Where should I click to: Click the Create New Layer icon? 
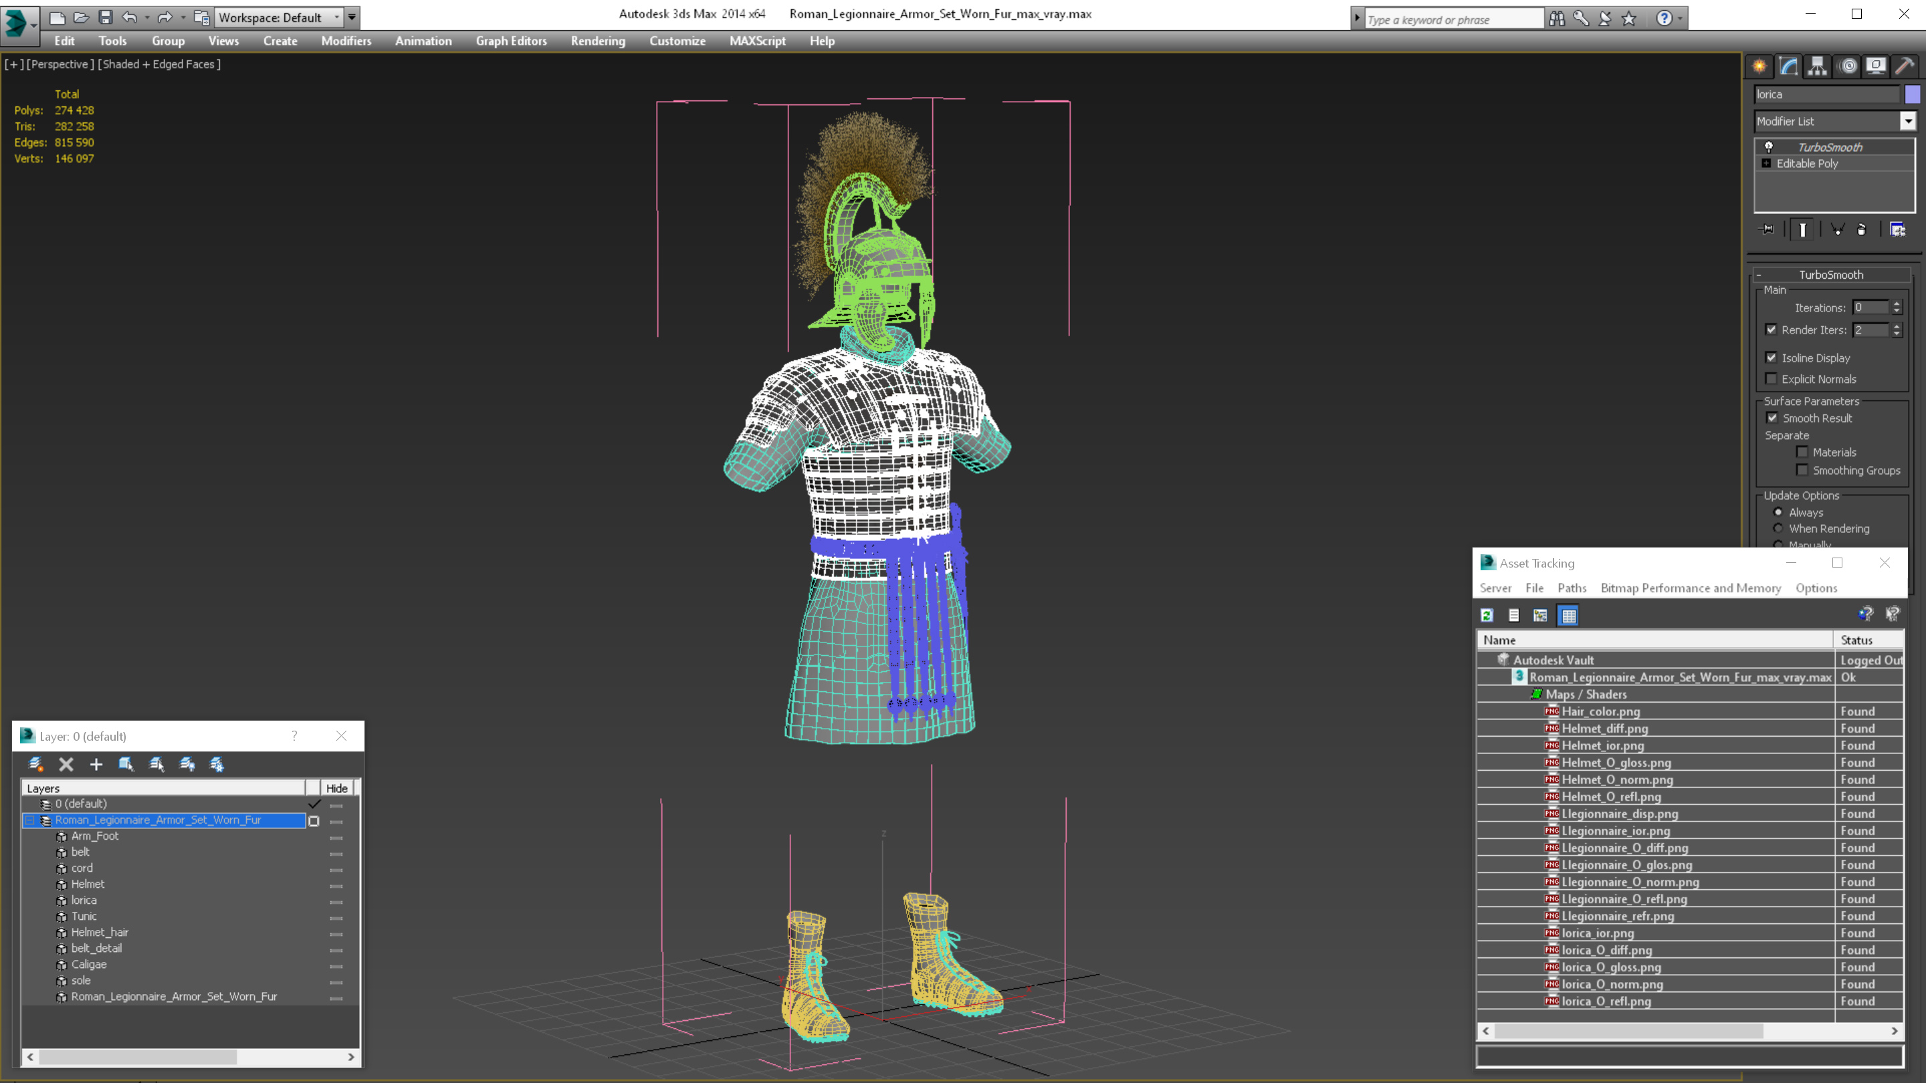point(35,764)
